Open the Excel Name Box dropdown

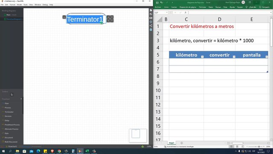[167, 12]
